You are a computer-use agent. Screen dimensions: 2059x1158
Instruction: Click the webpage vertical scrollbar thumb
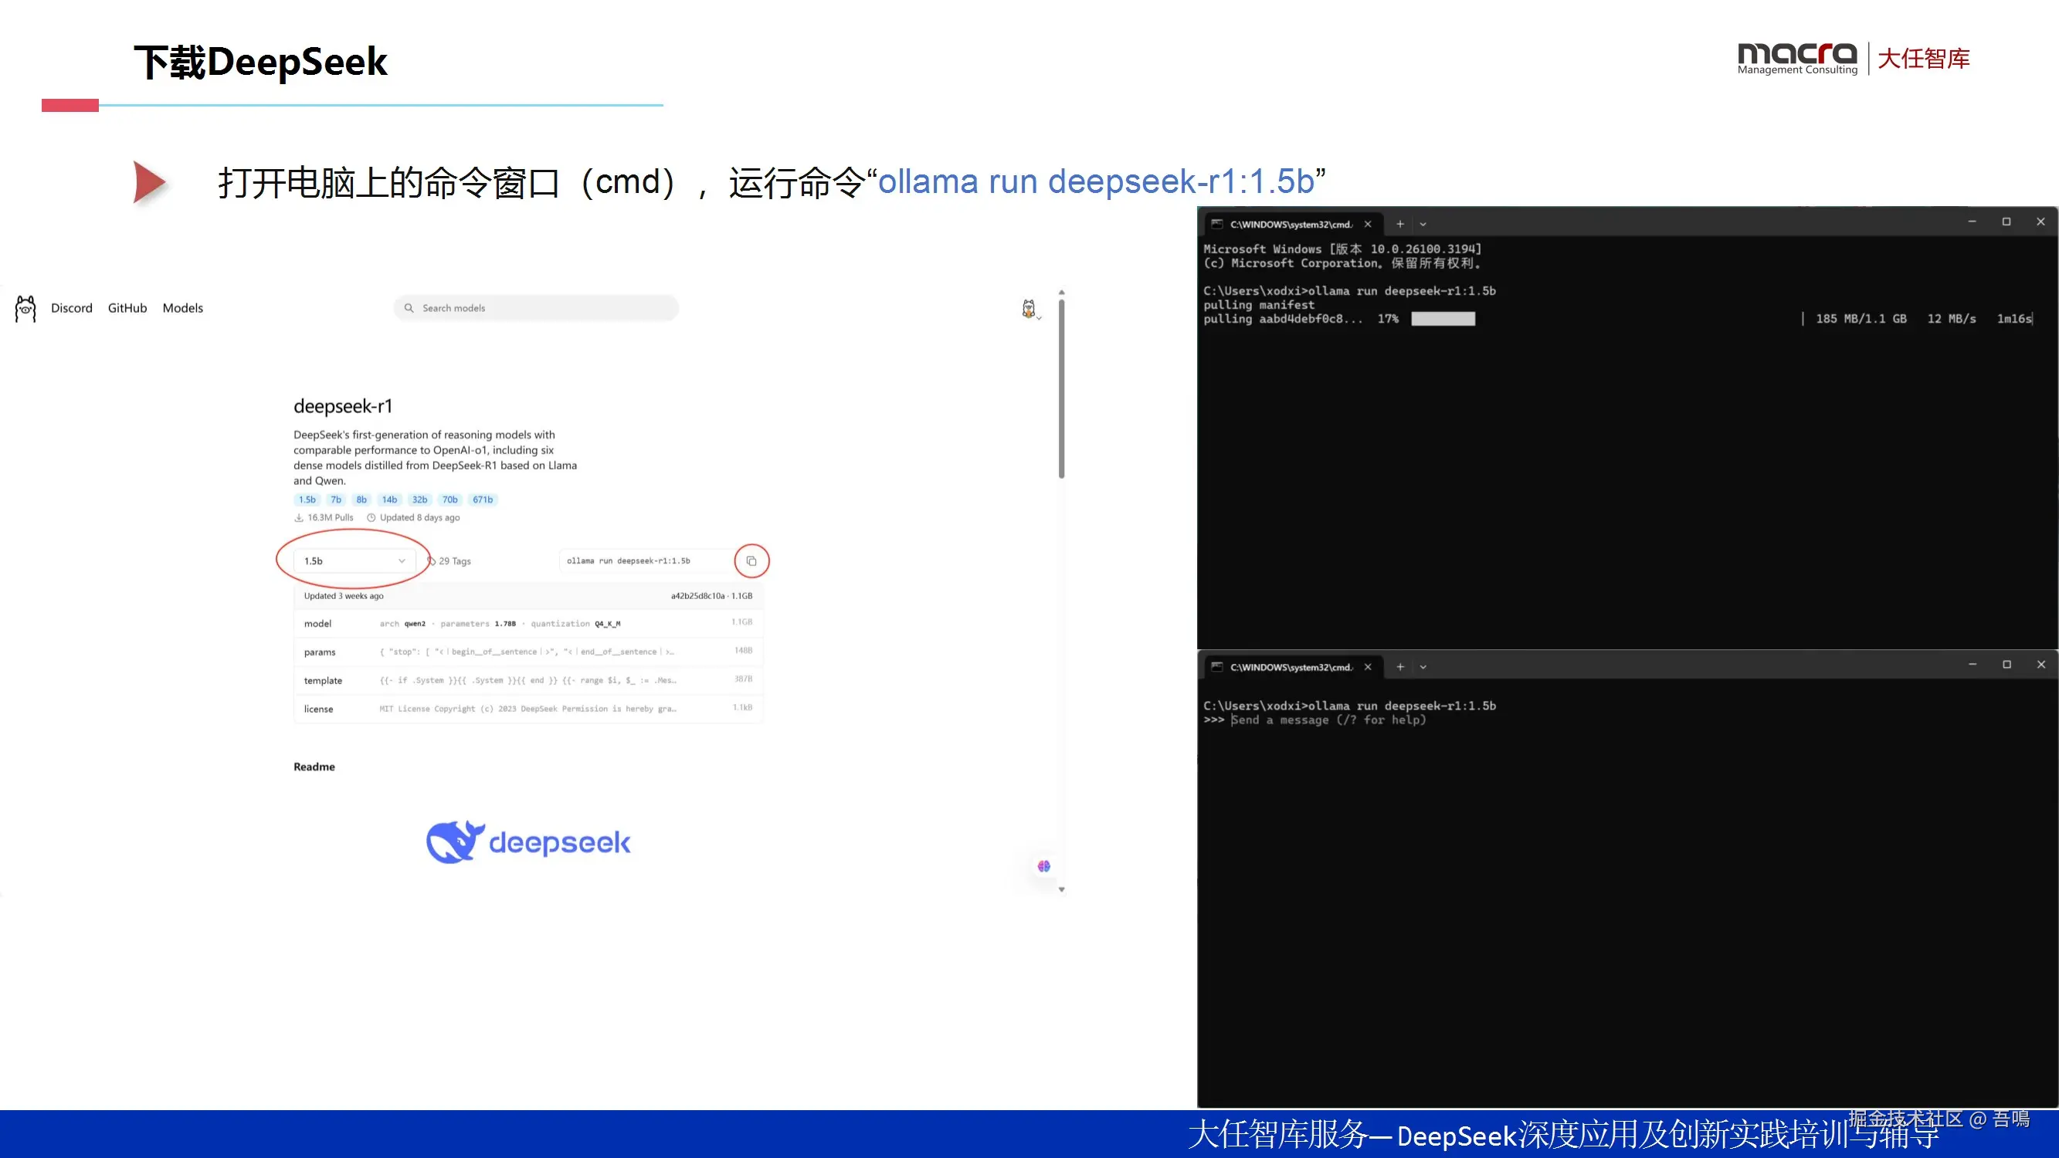tap(1061, 388)
